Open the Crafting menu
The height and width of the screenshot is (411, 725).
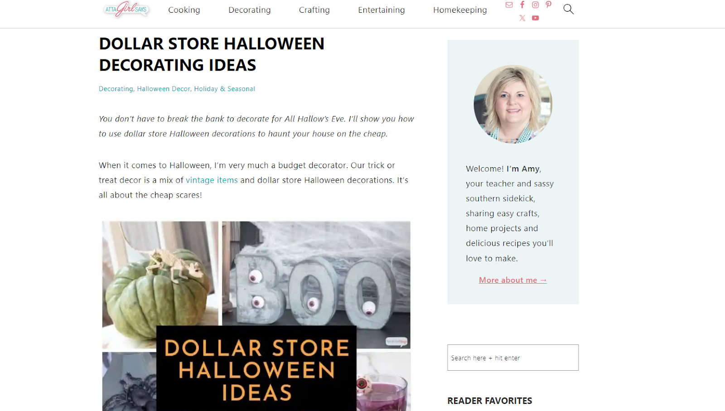[x=314, y=10]
